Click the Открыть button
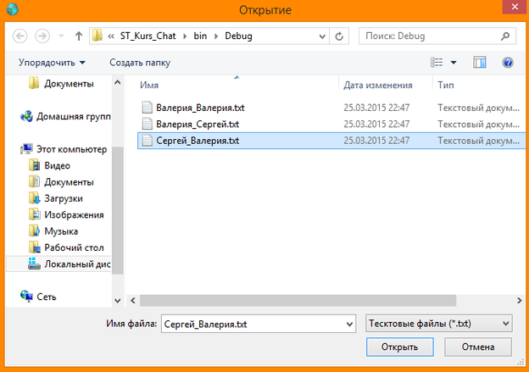Screen dimensions: 529x372 coord(400,347)
